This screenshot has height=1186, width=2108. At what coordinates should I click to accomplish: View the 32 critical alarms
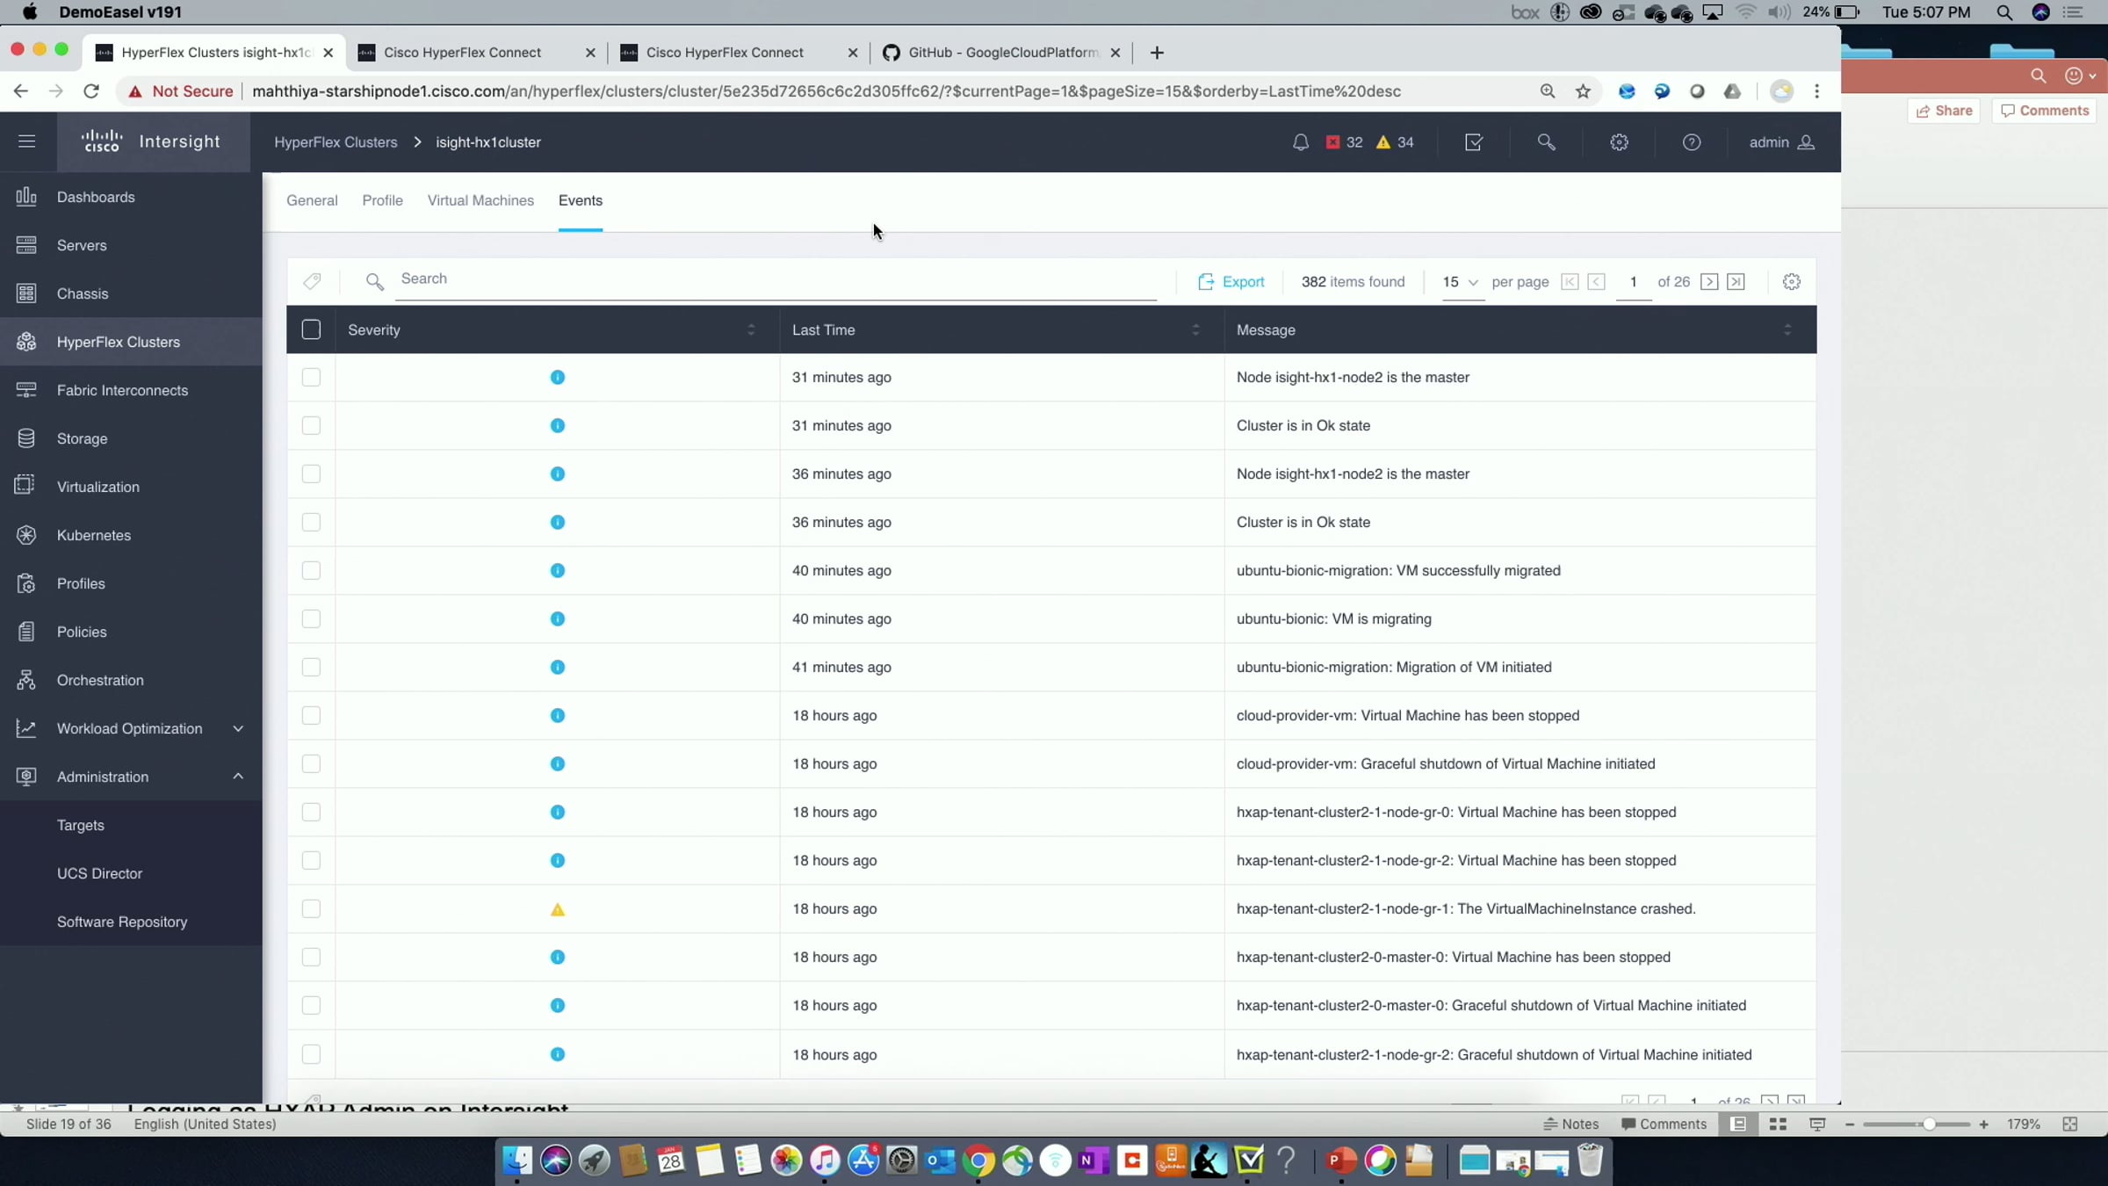tap(1345, 142)
